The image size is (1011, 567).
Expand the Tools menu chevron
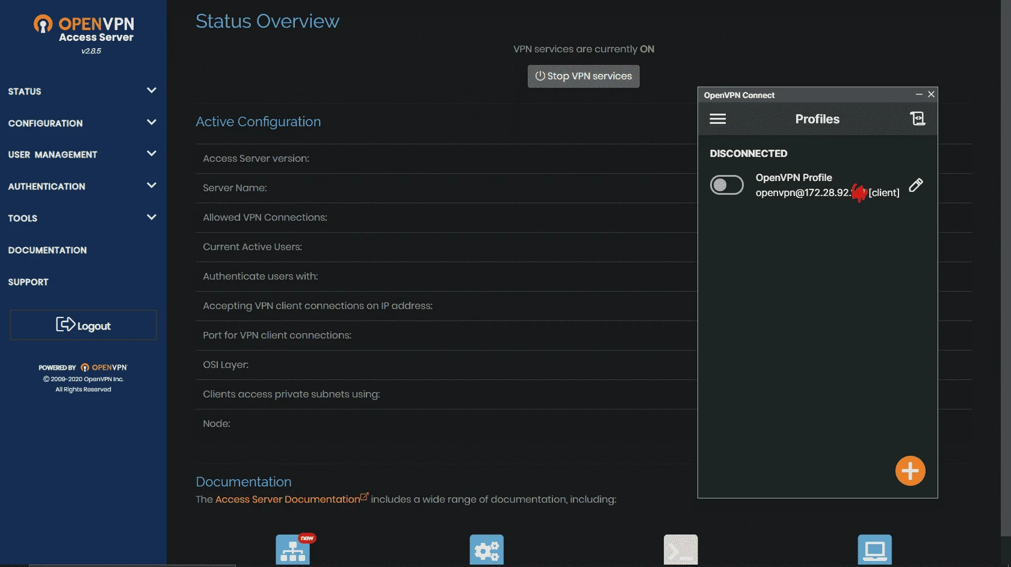(x=152, y=218)
